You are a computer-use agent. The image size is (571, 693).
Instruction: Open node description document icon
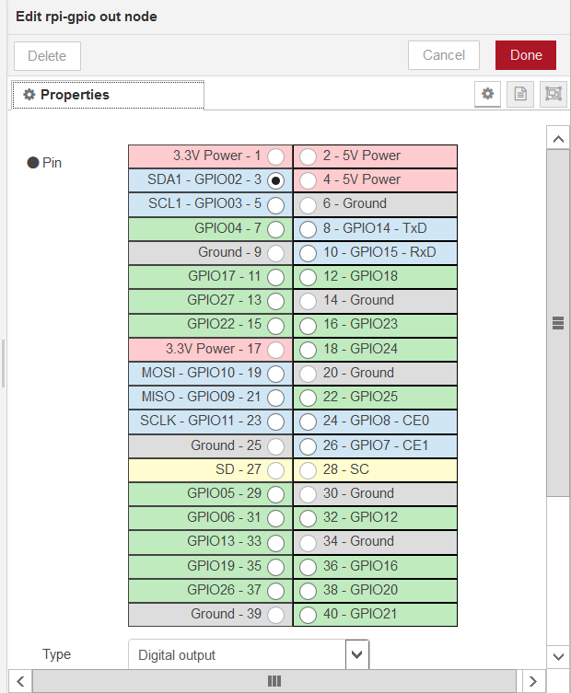pos(520,95)
